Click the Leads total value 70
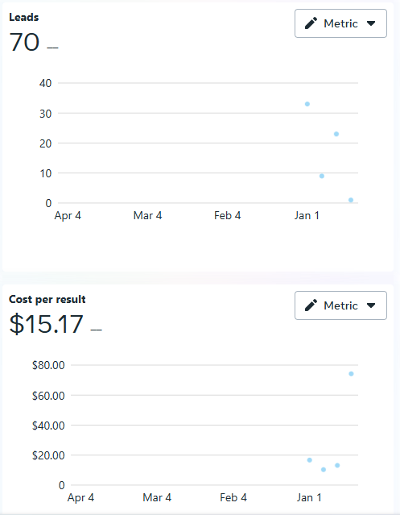The height and width of the screenshot is (515, 400). (x=24, y=42)
